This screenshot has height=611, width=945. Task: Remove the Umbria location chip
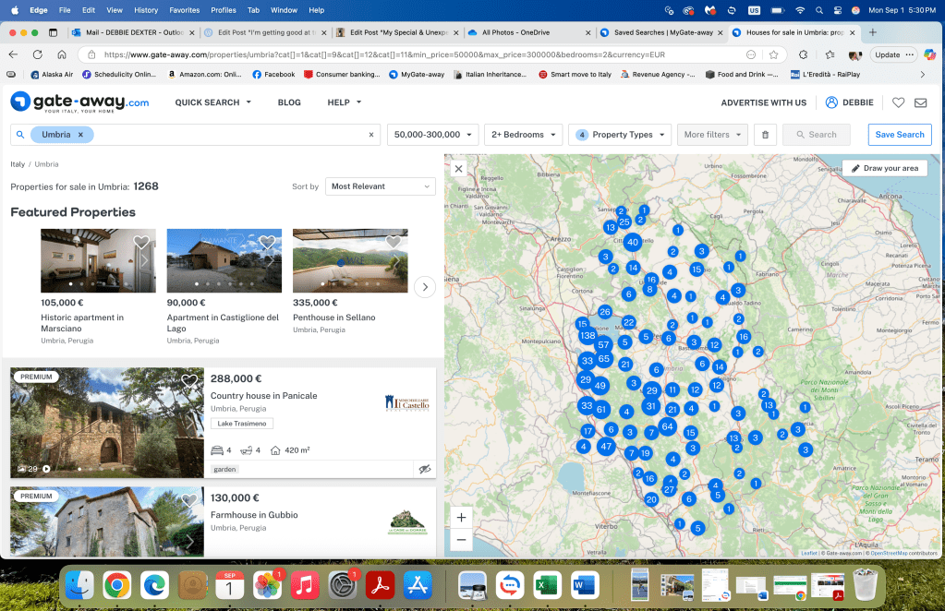[80, 135]
